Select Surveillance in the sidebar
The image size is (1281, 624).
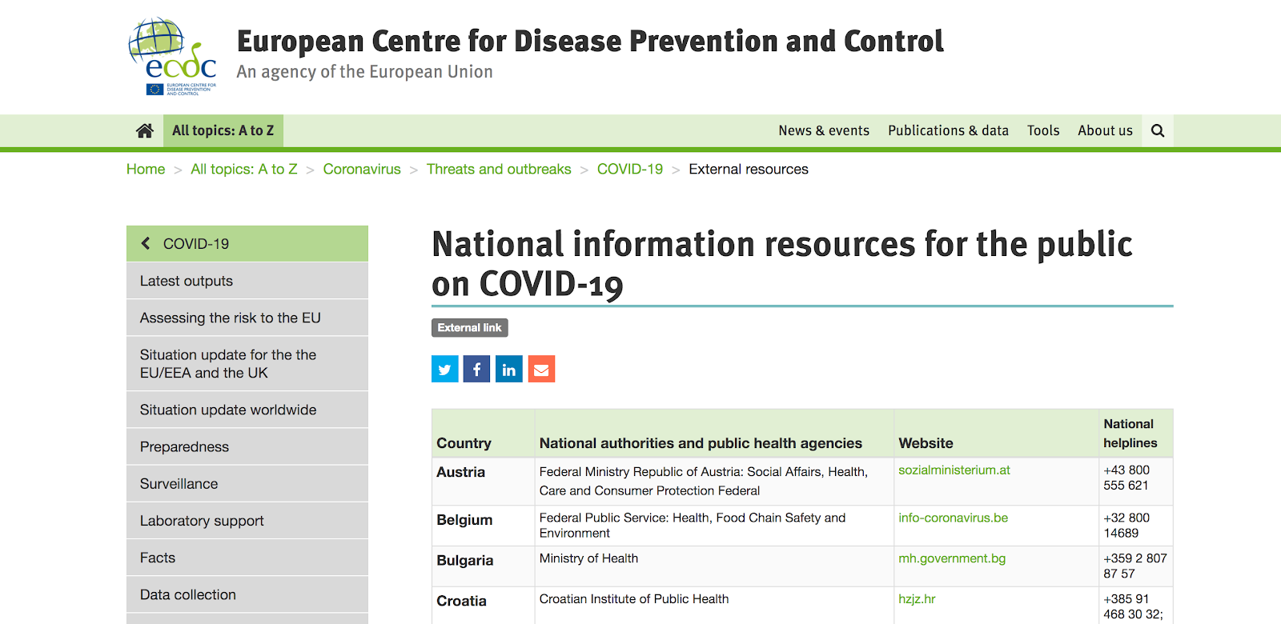point(247,483)
